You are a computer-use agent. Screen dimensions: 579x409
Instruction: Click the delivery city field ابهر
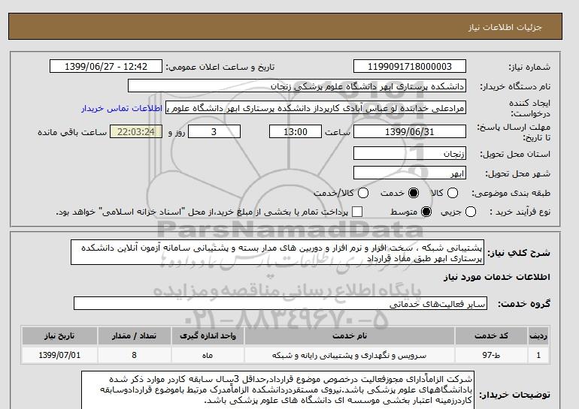[x=410, y=173]
